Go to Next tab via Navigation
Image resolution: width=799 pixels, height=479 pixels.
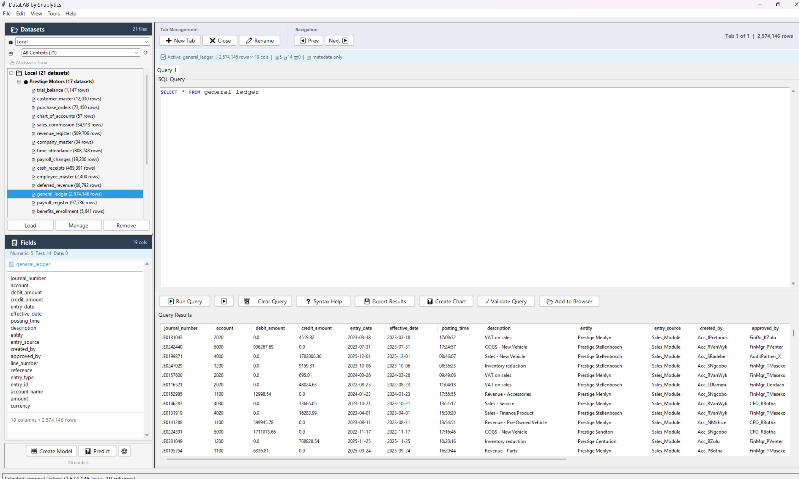(x=338, y=40)
